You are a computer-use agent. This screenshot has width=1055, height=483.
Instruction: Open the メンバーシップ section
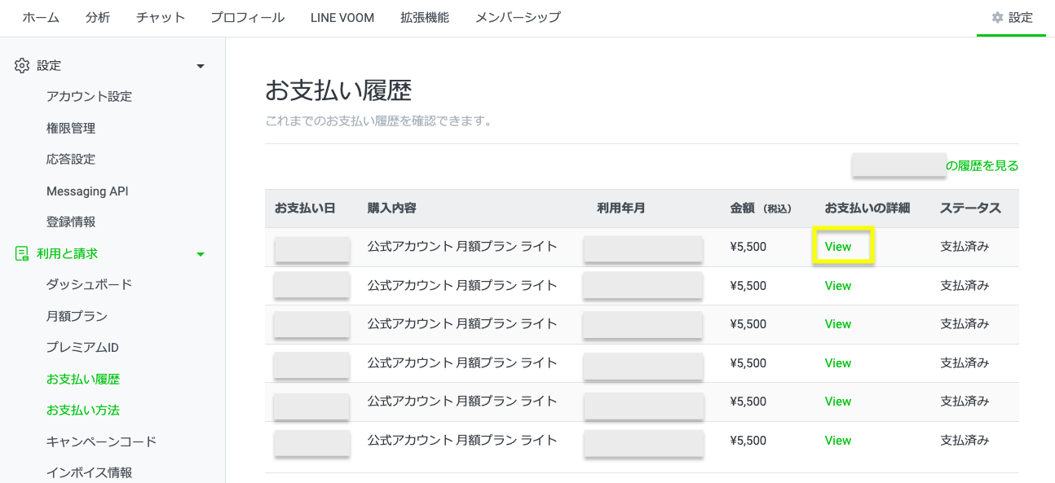[x=518, y=16]
